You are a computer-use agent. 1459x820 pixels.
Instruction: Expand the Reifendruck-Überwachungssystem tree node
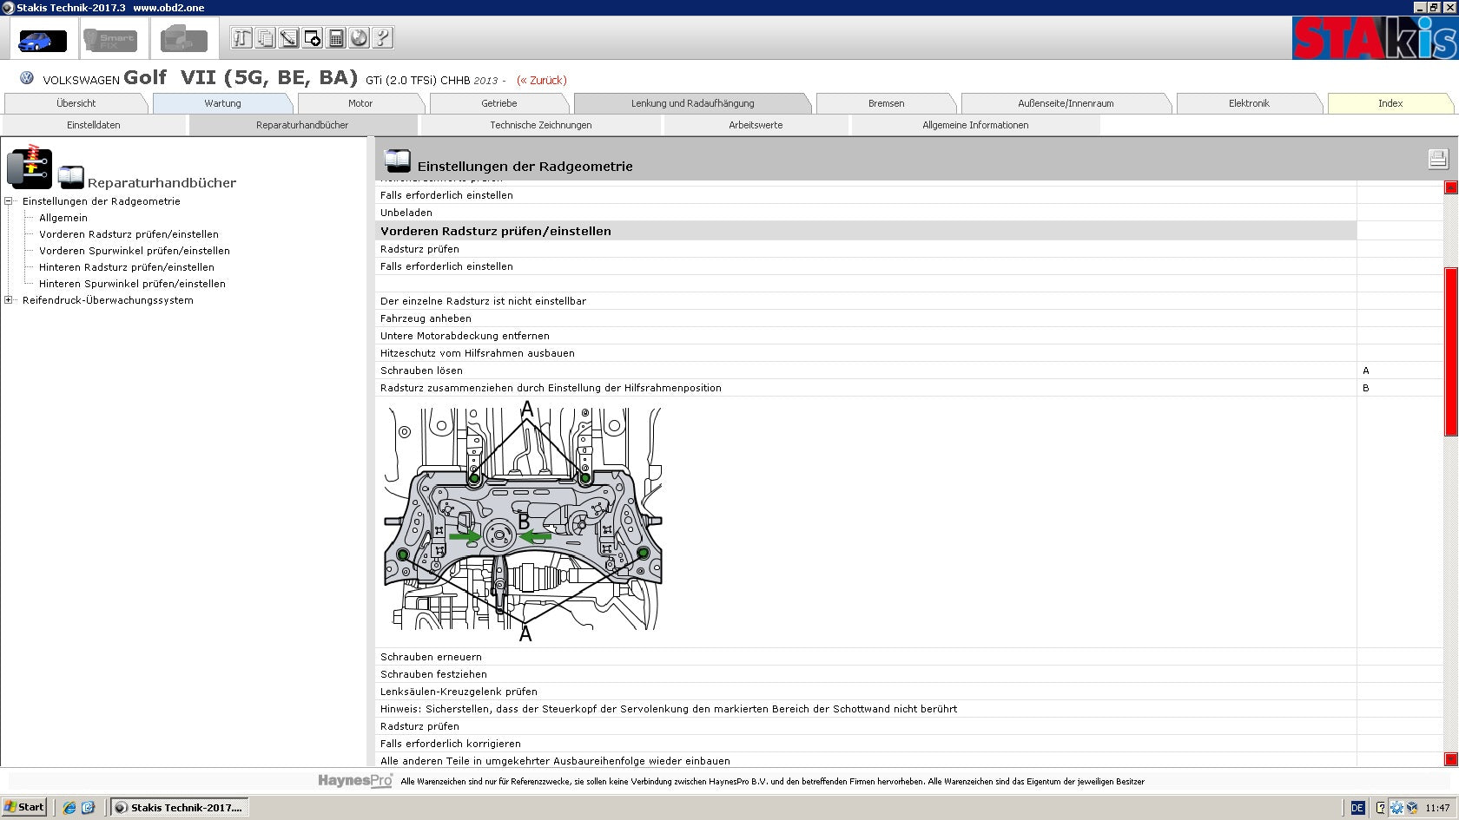tap(9, 300)
